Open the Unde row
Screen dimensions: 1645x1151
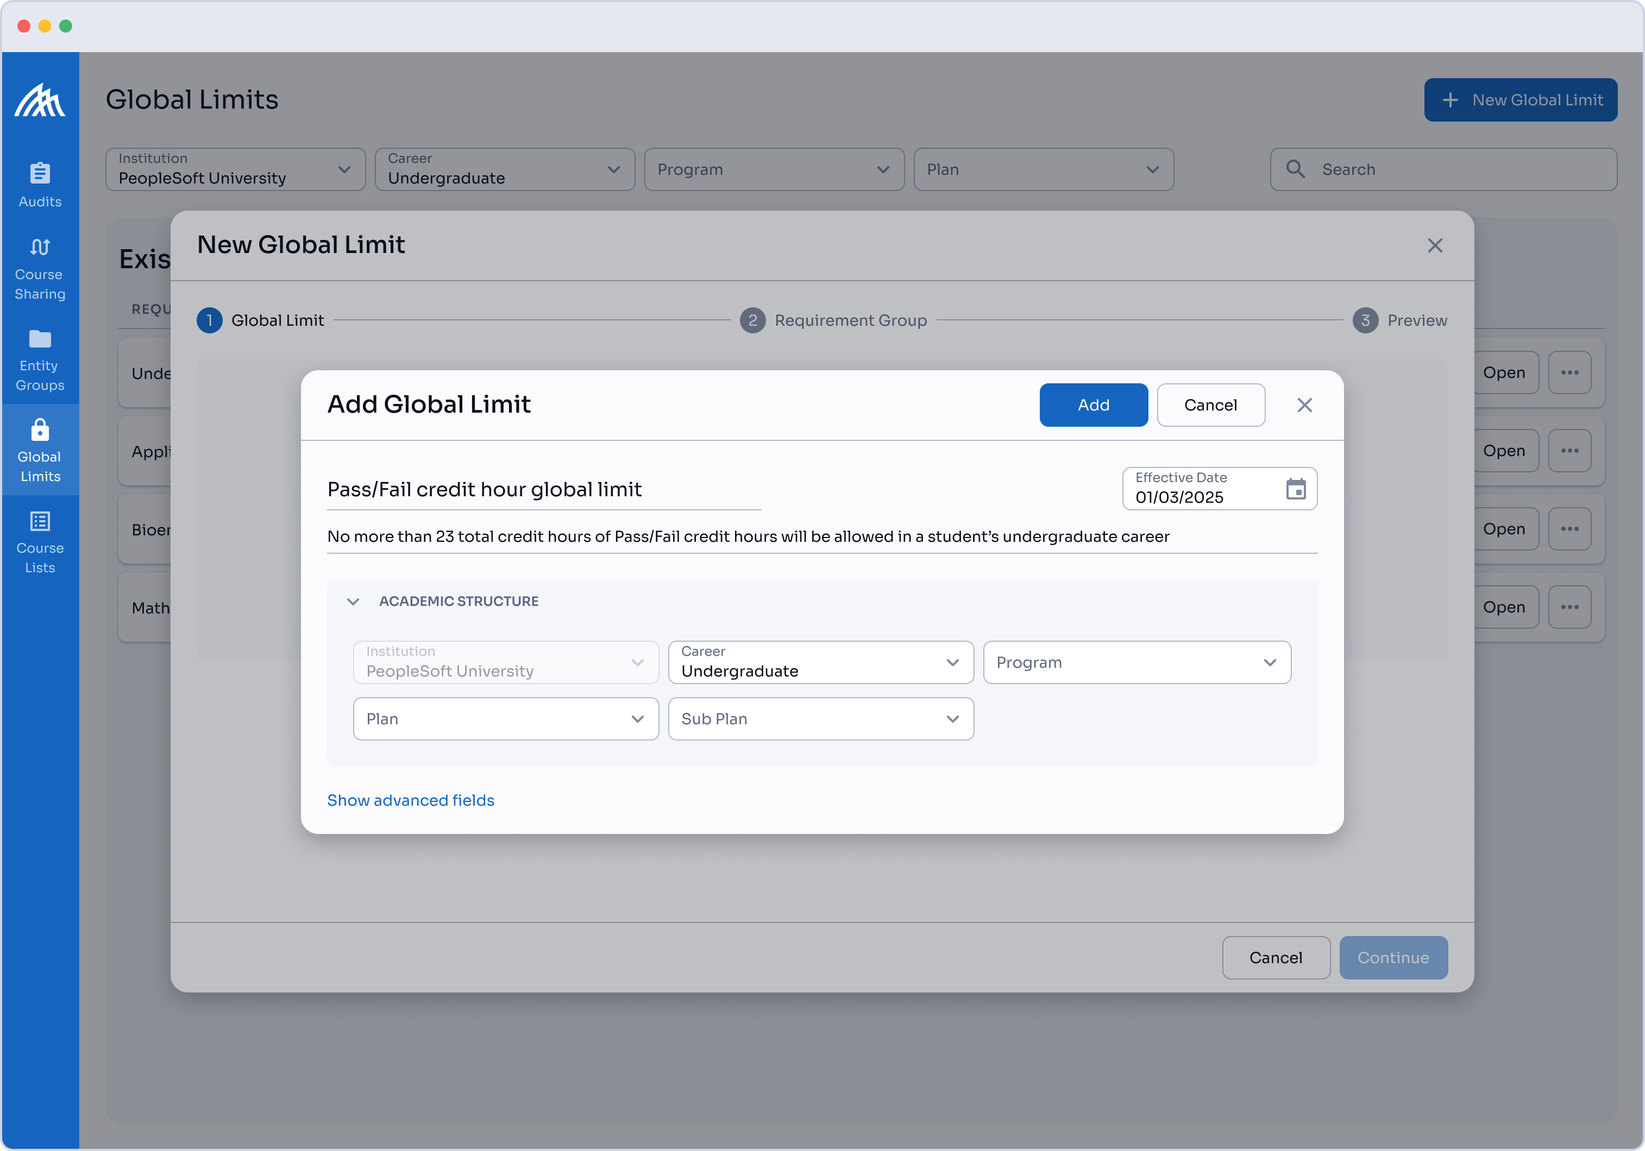(1504, 372)
